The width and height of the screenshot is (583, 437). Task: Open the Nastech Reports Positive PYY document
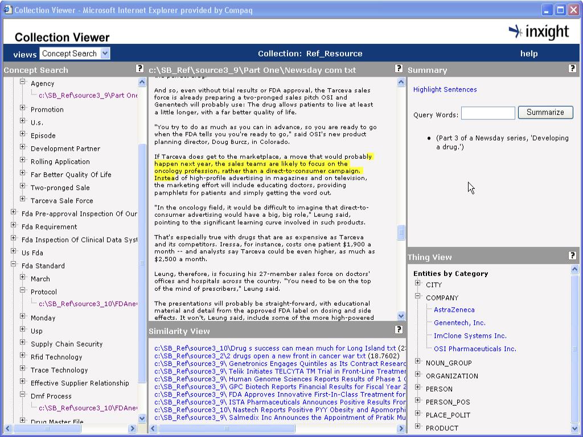click(x=280, y=410)
